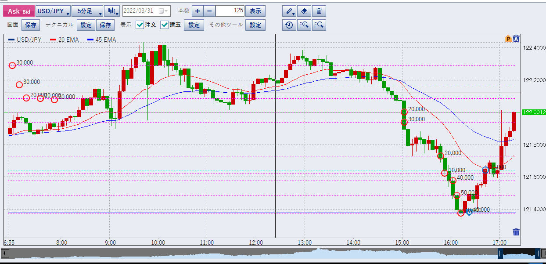Uncheck the 注文 orders checkbox
The width and height of the screenshot is (546, 264).
(x=140, y=25)
